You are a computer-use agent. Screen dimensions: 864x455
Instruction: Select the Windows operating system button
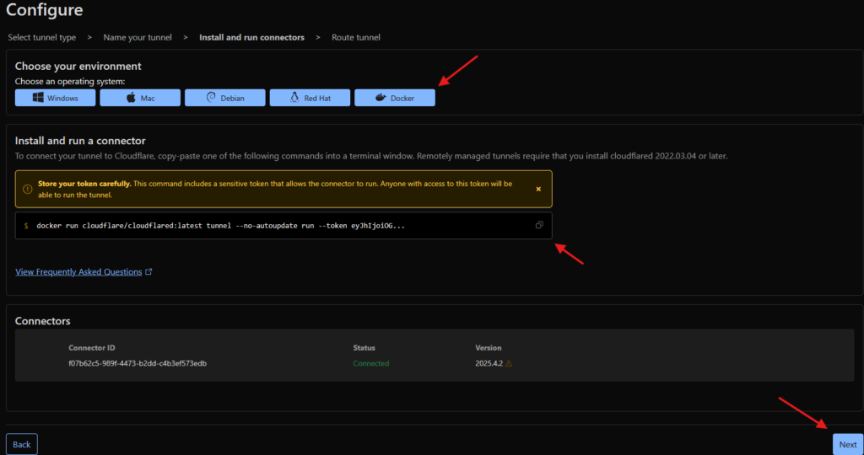(55, 98)
